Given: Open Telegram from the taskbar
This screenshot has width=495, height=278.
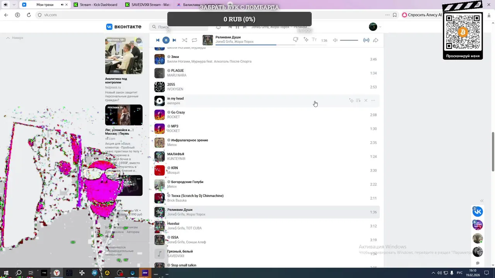Looking at the screenshot, I should click(x=95, y=273).
